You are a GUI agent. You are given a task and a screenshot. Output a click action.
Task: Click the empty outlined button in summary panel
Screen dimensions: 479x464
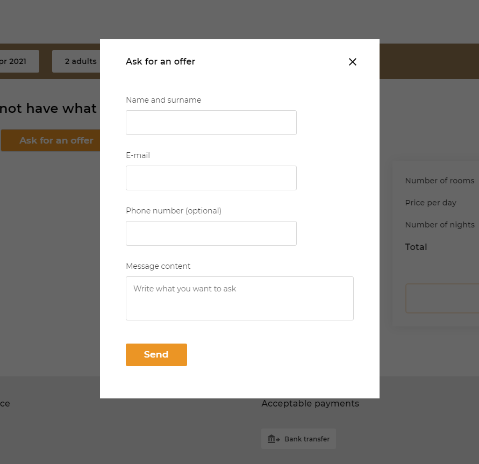[x=442, y=298]
